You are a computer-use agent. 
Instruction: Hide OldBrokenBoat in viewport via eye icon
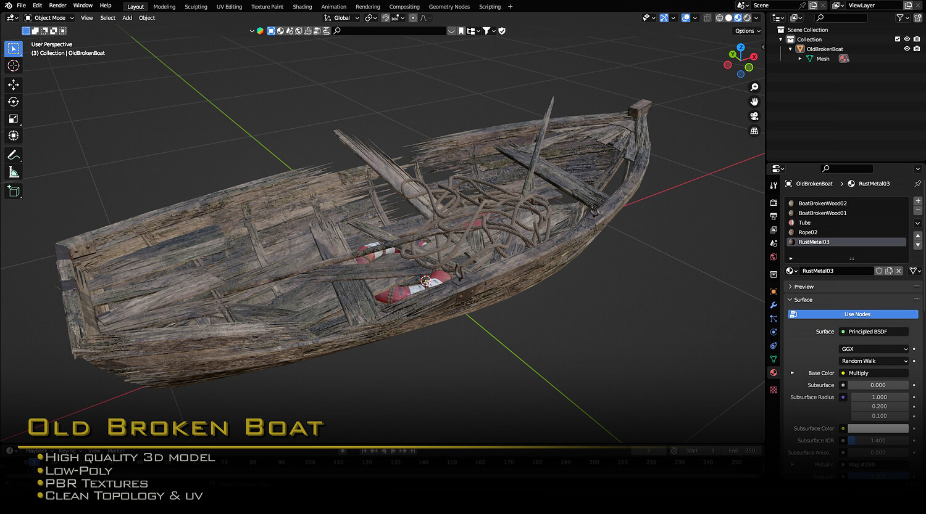point(907,49)
